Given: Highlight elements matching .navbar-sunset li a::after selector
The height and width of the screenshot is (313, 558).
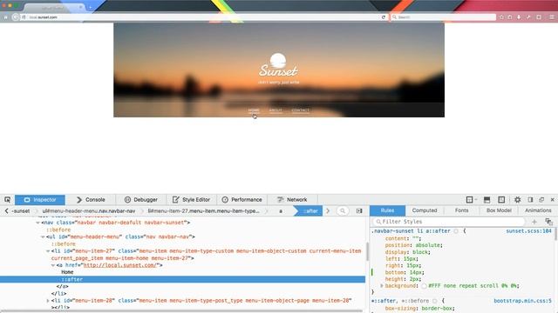Looking at the screenshot, I should [456, 231].
